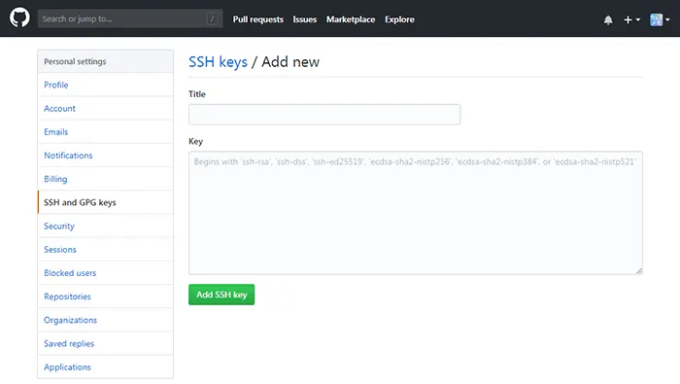This screenshot has width=680, height=384.
Task: Open Issues in top navigation
Action: click(304, 19)
